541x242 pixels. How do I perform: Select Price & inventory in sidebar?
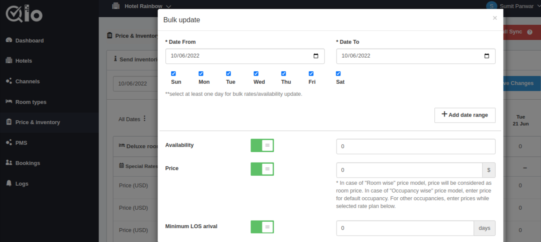(x=49, y=122)
